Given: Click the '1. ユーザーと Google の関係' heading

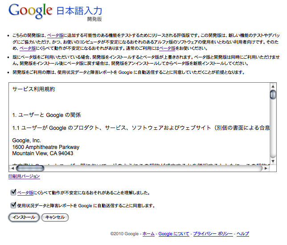Looking at the screenshot, I should 46,115.
